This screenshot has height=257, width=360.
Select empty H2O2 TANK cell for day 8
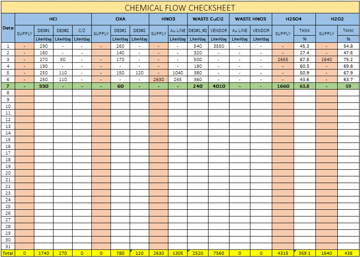click(x=348, y=93)
